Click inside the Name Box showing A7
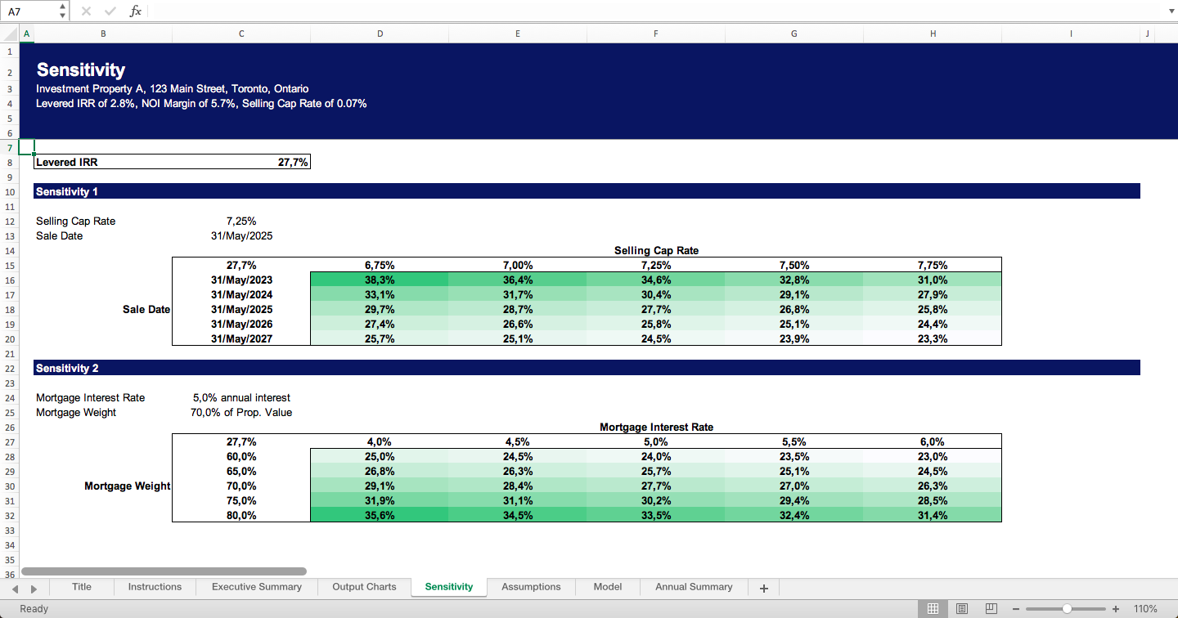The height and width of the screenshot is (618, 1178). point(29,11)
